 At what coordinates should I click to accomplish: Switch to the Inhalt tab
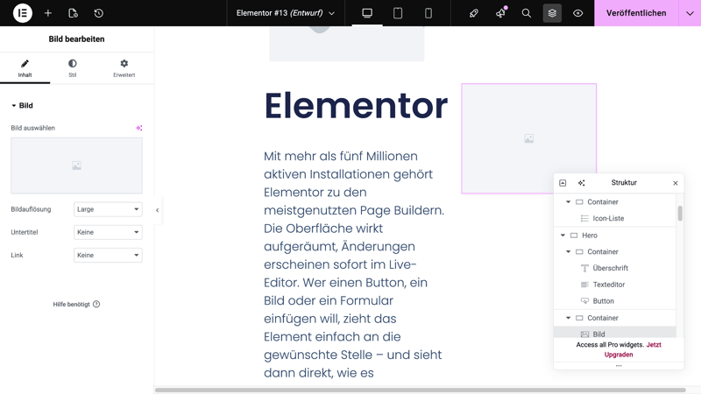[25, 68]
